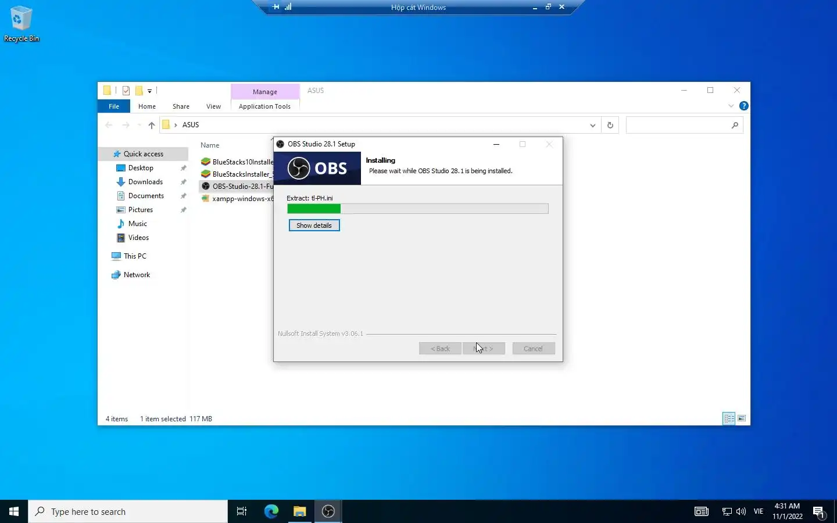The image size is (837, 523).
Task: Open the Recycle Bin desktop icon
Action: click(22, 24)
